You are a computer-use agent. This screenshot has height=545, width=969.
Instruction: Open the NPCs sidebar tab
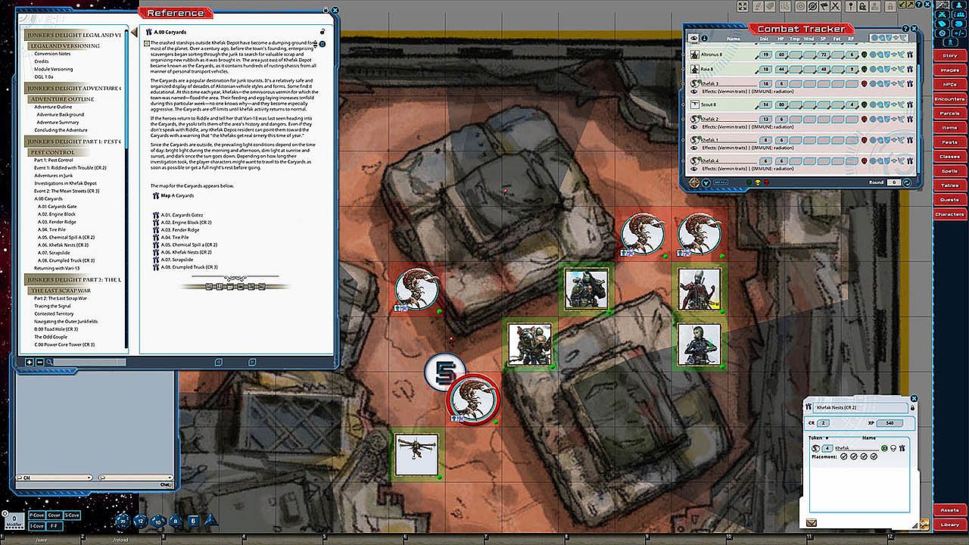[x=949, y=85]
